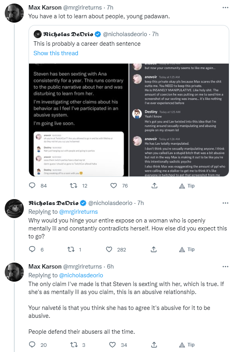Image resolution: width=234 pixels, height=352 pixels.
Task: Open the @mrgirlreturns mention link in reply
Action: pos(78,212)
